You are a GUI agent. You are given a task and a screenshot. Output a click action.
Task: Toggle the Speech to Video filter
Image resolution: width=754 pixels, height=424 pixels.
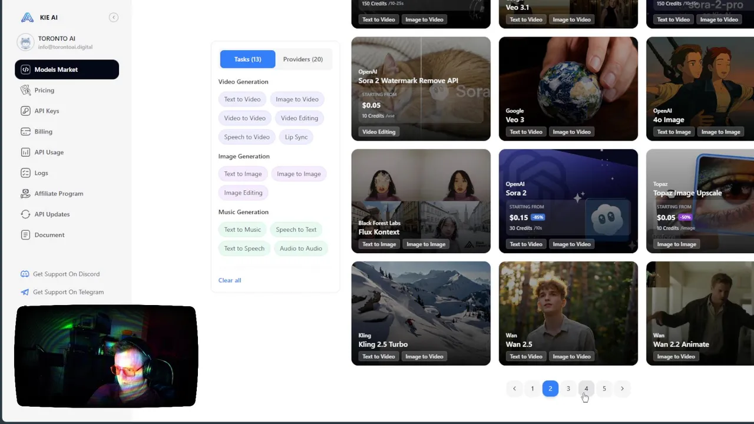click(247, 137)
